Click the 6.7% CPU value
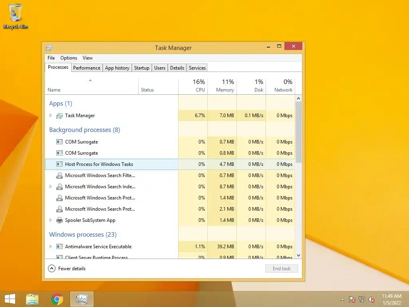 [x=200, y=116]
